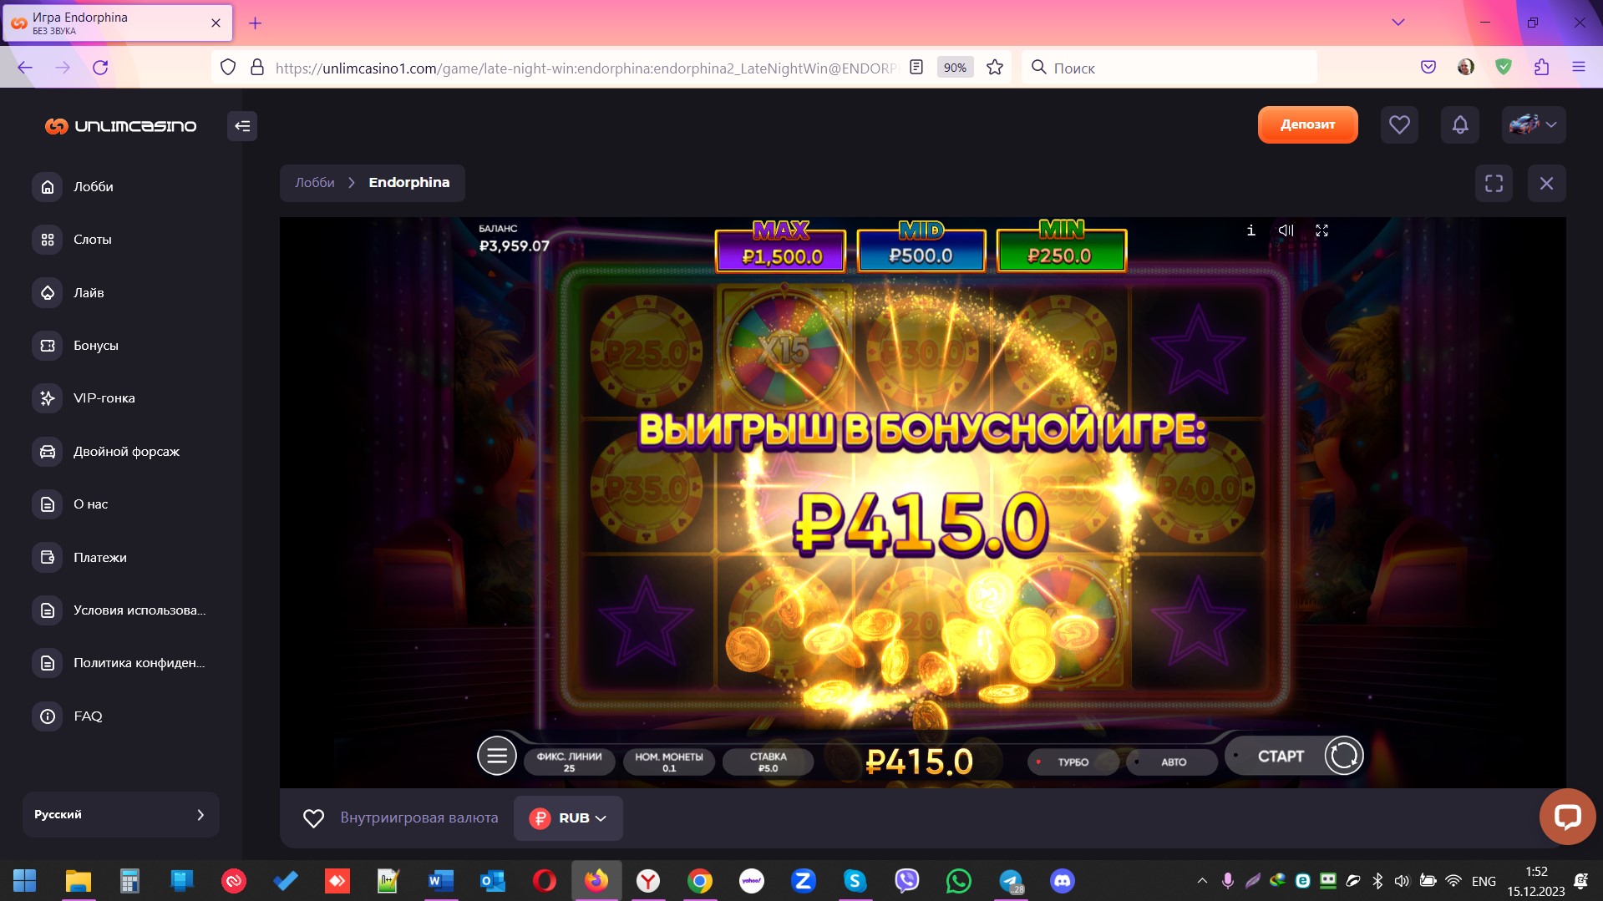This screenshot has height=901, width=1603.
Task: Select the Игра Endorphina tab
Action: (118, 23)
